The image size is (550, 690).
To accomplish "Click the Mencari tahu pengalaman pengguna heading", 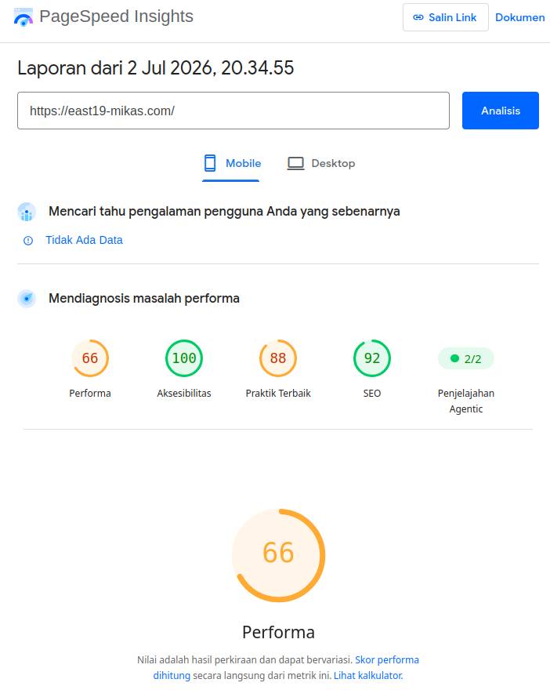I will pos(224,212).
